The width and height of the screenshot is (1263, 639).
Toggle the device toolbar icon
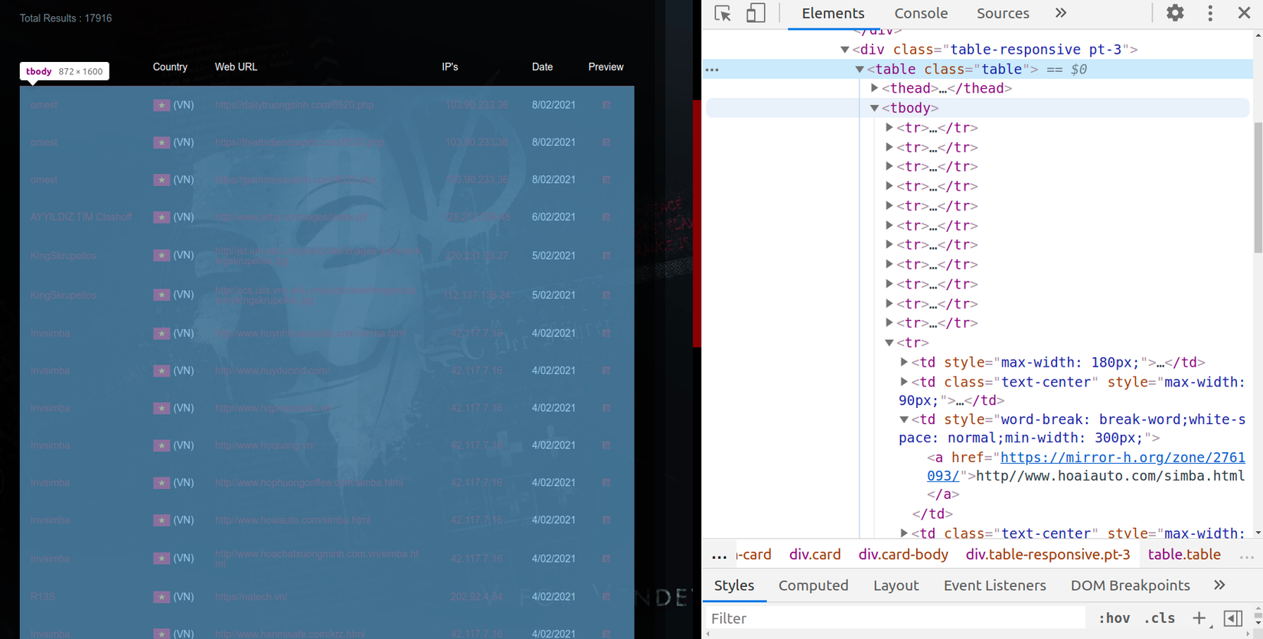(756, 13)
